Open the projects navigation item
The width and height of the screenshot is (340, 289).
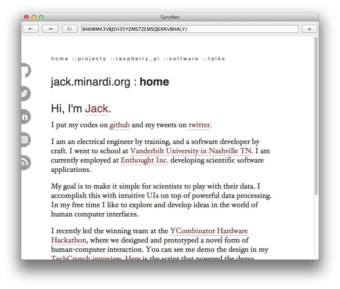point(92,59)
